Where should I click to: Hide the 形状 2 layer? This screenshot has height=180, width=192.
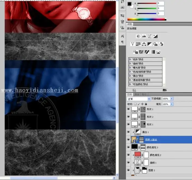pos(128,117)
